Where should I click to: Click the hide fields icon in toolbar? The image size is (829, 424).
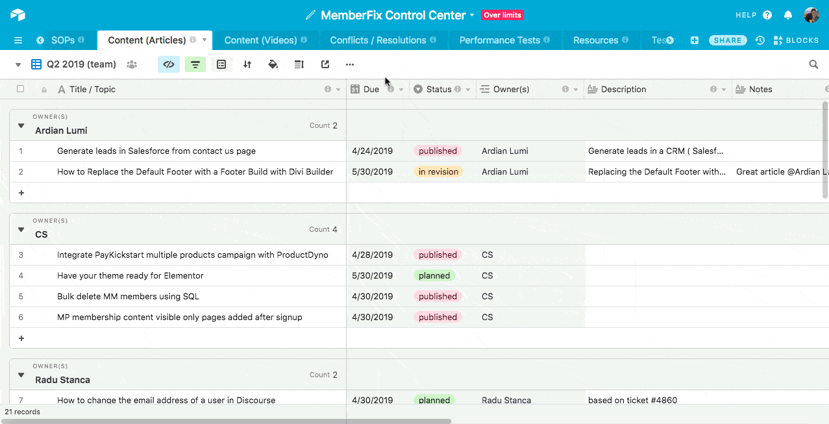click(169, 64)
